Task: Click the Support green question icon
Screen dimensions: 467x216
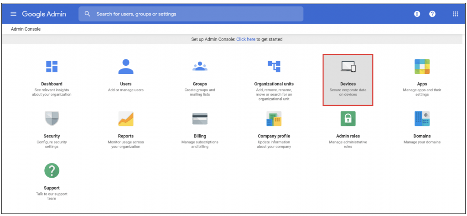Action: (x=52, y=171)
